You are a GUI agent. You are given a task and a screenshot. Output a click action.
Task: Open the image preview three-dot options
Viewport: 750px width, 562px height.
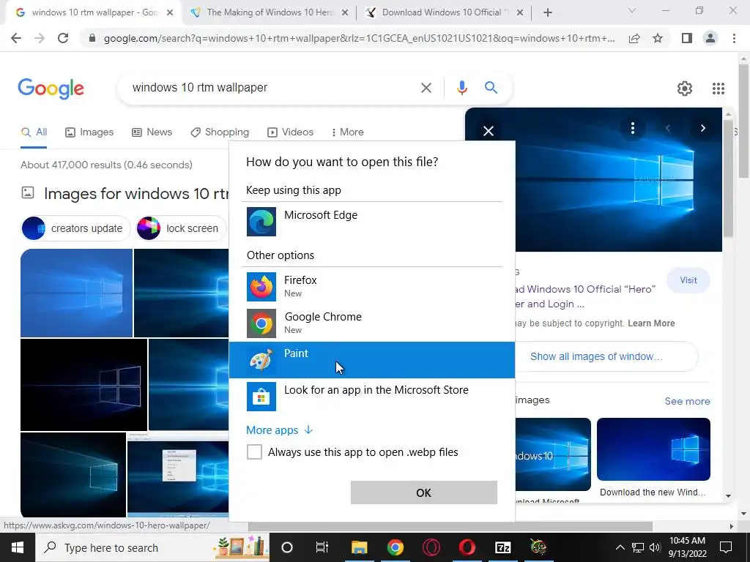pyautogui.click(x=632, y=127)
